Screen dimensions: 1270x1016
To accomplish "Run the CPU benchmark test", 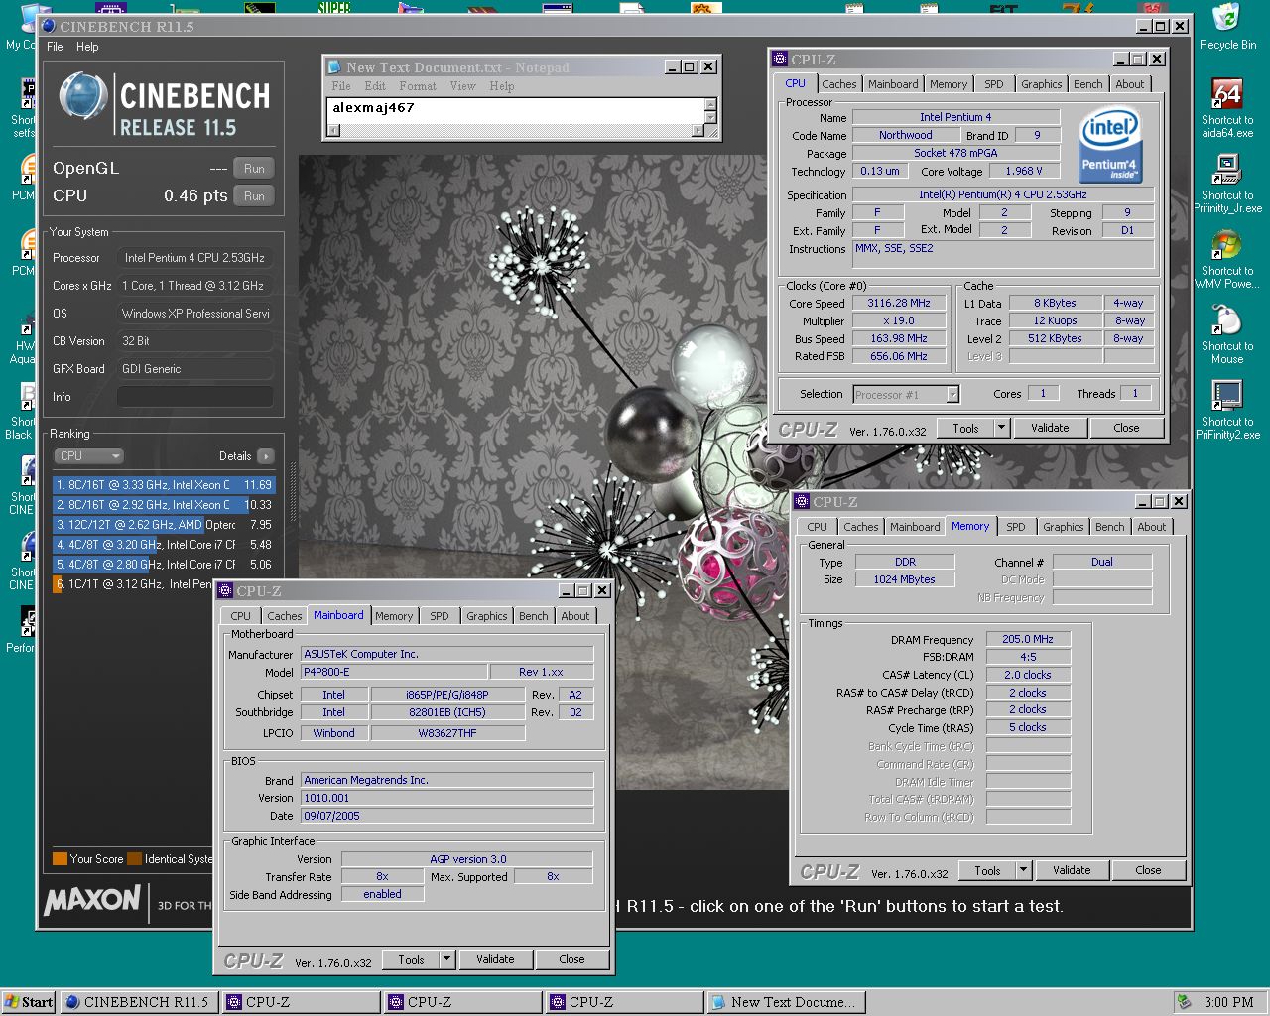I will pos(254,196).
